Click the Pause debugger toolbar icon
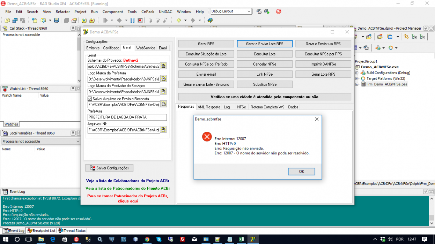Screen dimensions: 435x244 (x=132, y=20)
